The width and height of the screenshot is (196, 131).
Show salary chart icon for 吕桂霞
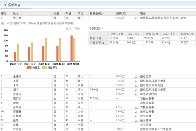click(x=136, y=116)
